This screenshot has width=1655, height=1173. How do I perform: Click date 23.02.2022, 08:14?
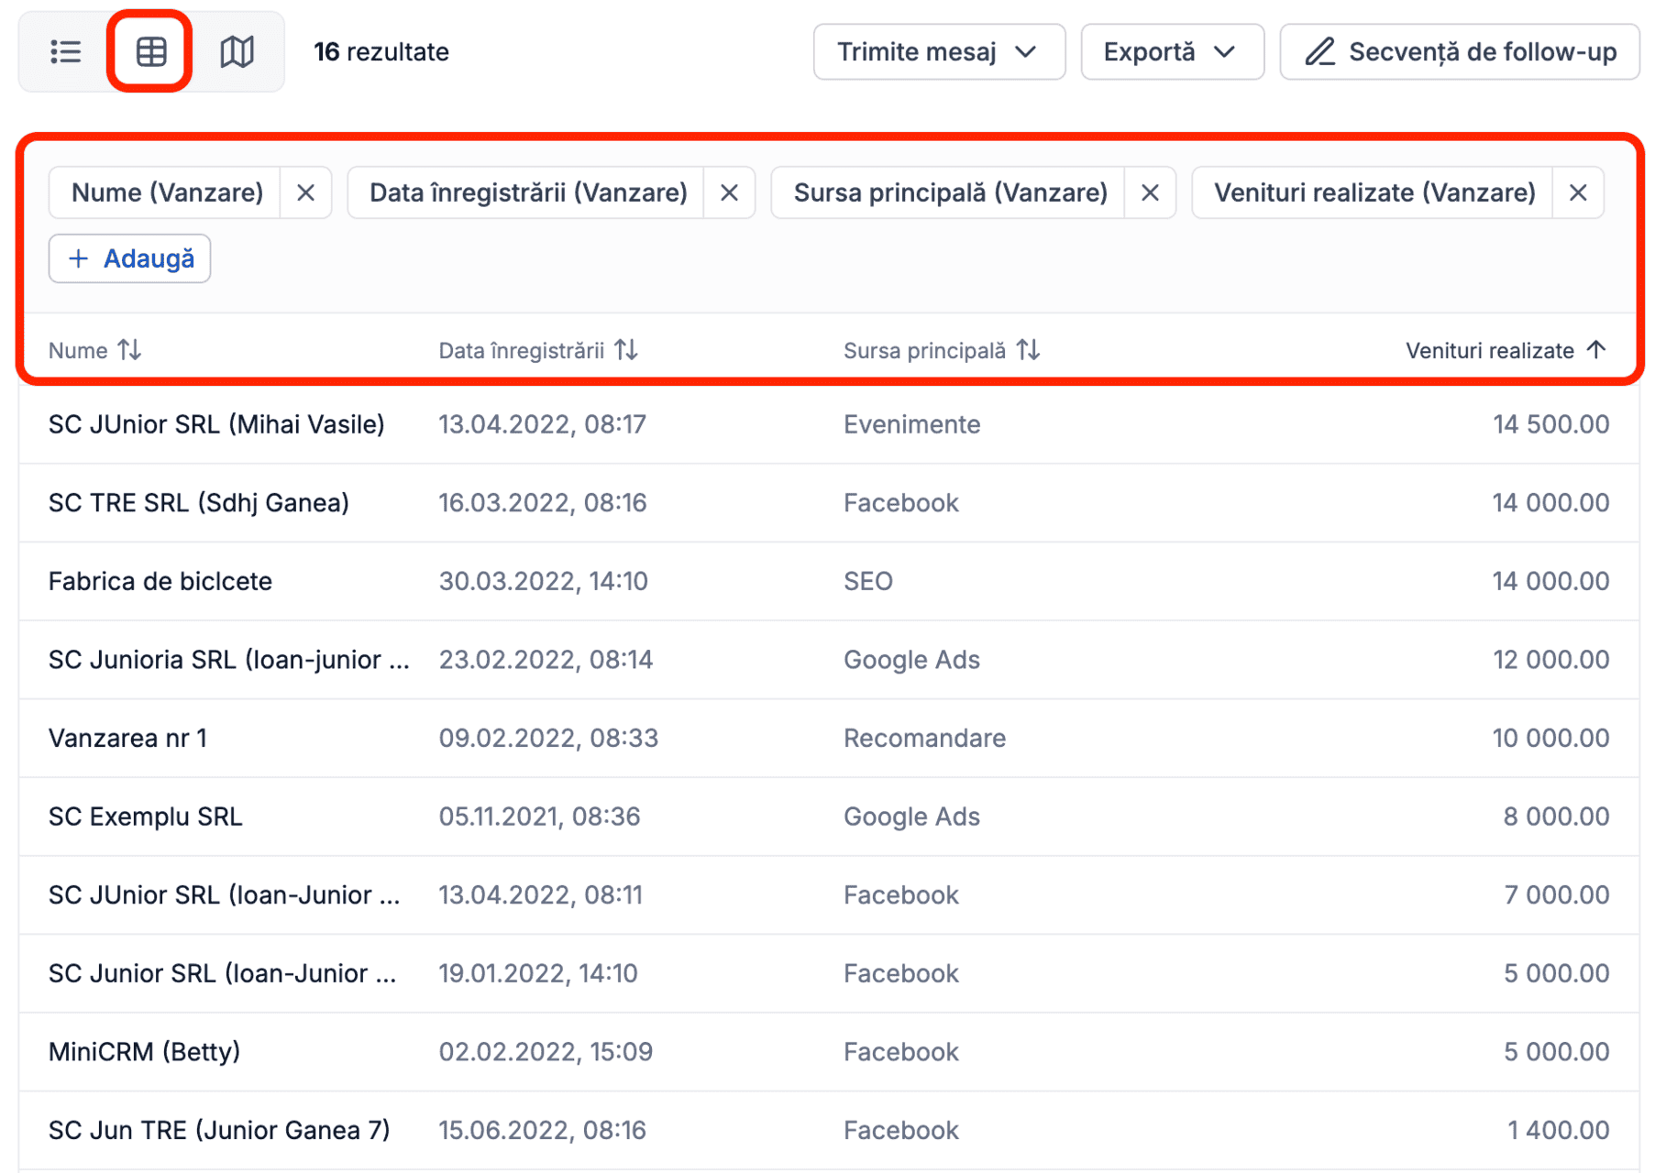546,660
